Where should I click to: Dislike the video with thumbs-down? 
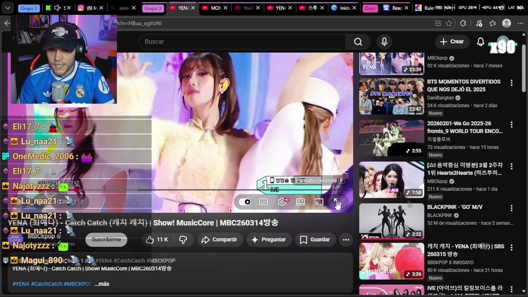click(x=183, y=240)
